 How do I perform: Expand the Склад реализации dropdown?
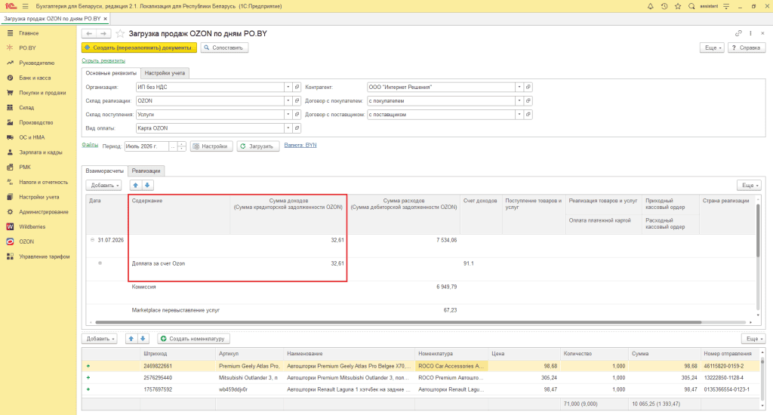click(288, 100)
